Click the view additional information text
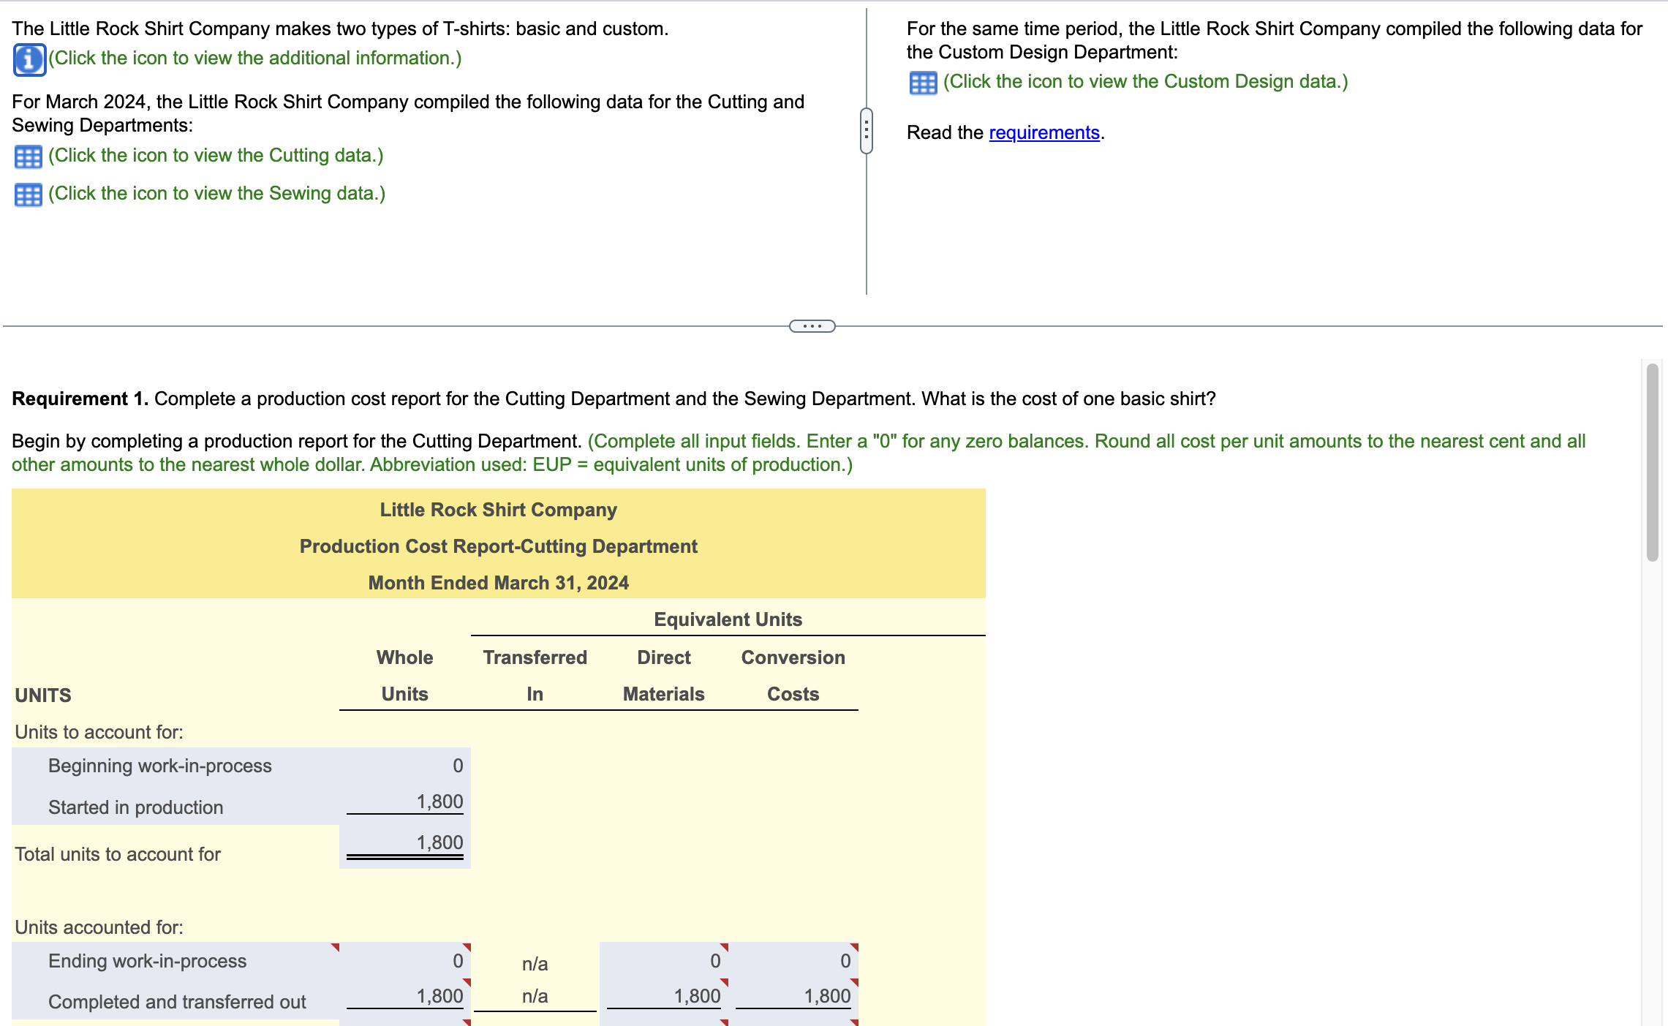Image resolution: width=1668 pixels, height=1026 pixels. tap(255, 59)
